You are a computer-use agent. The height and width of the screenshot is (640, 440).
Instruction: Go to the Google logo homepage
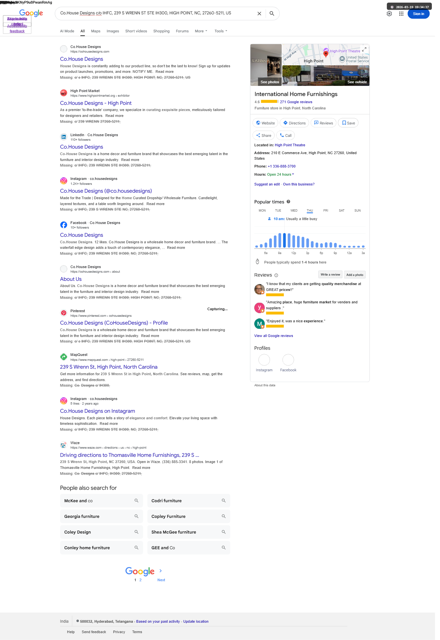pyautogui.click(x=31, y=13)
